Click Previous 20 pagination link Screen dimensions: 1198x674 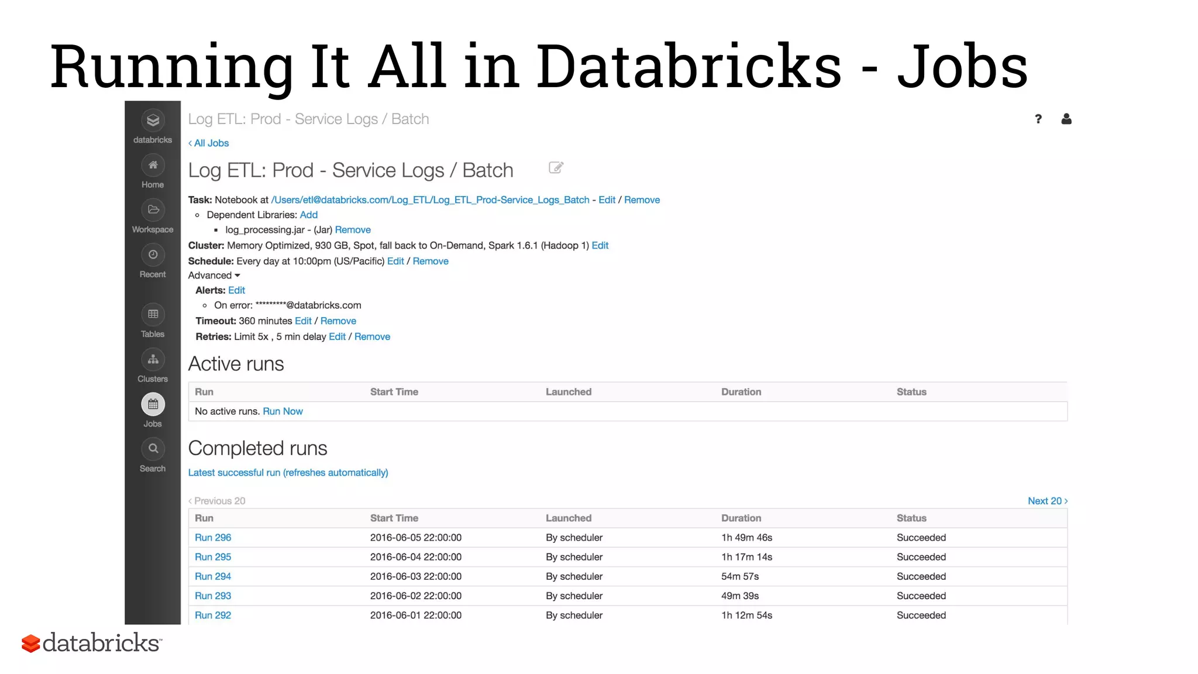[x=217, y=501]
